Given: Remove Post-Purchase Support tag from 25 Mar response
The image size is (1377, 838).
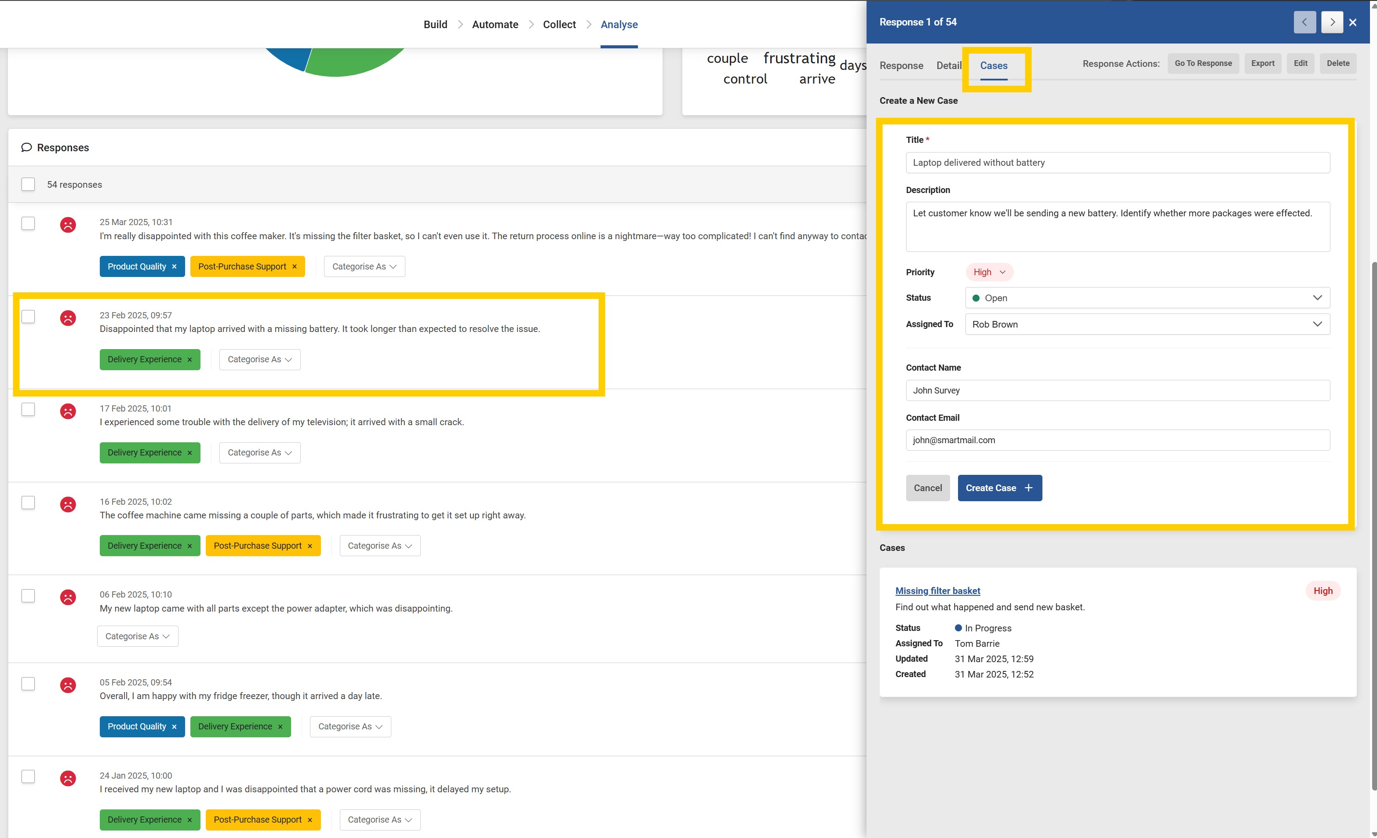Looking at the screenshot, I should click(295, 267).
